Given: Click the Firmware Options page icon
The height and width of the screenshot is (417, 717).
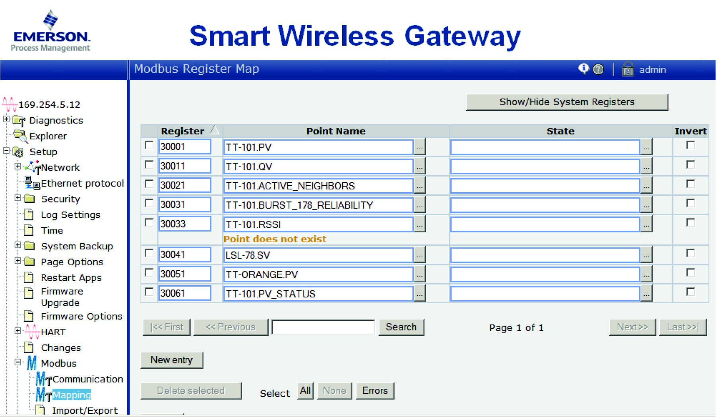Looking at the screenshot, I should click(x=29, y=316).
